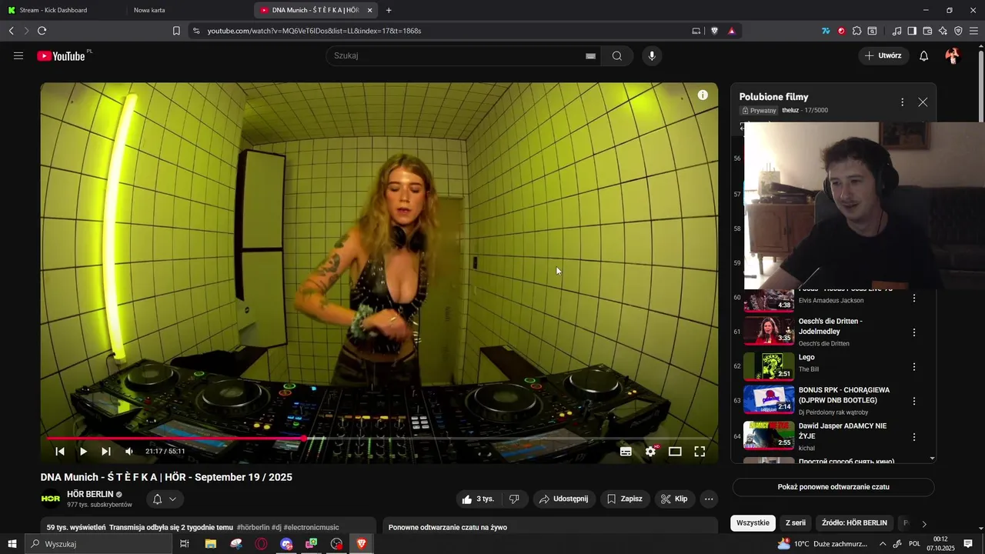Show more filter chips with right arrow

pyautogui.click(x=924, y=523)
